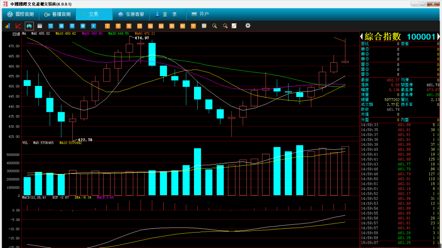Select the 14:59:43 trade row

(400, 164)
